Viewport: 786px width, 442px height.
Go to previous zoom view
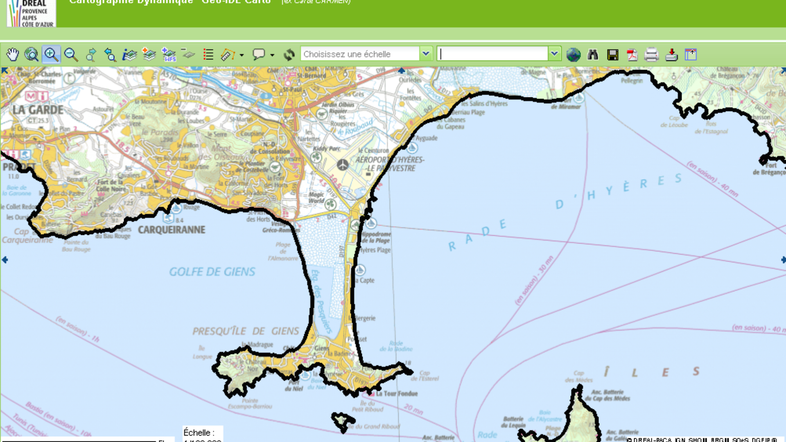(x=110, y=54)
